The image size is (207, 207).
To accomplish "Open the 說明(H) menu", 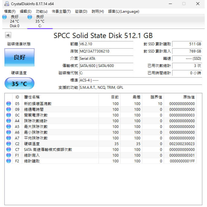I will point(98,11).
